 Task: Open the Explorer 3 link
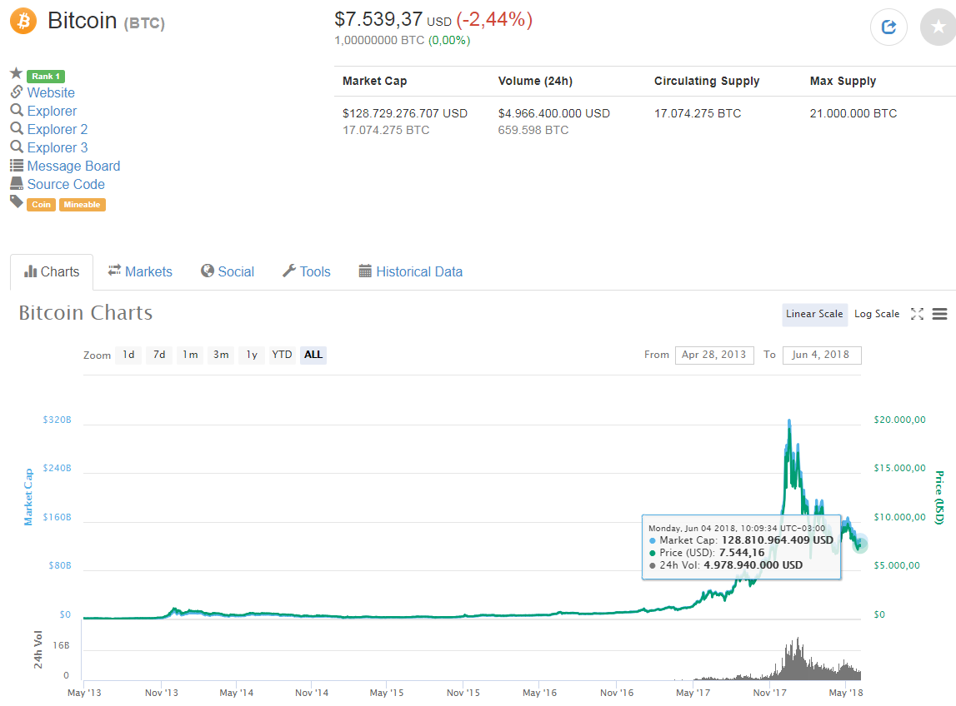click(x=58, y=147)
